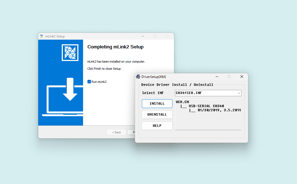Minimize the mLink2 Setup window

point(143,36)
